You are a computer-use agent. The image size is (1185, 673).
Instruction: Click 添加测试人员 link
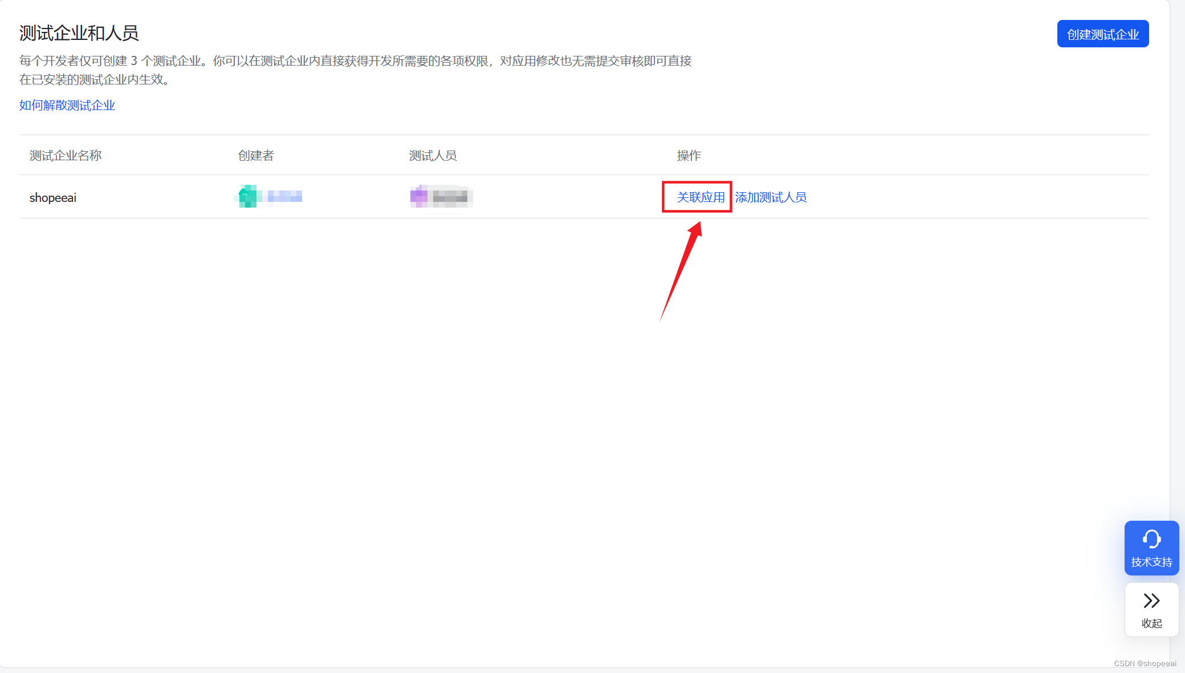click(771, 197)
